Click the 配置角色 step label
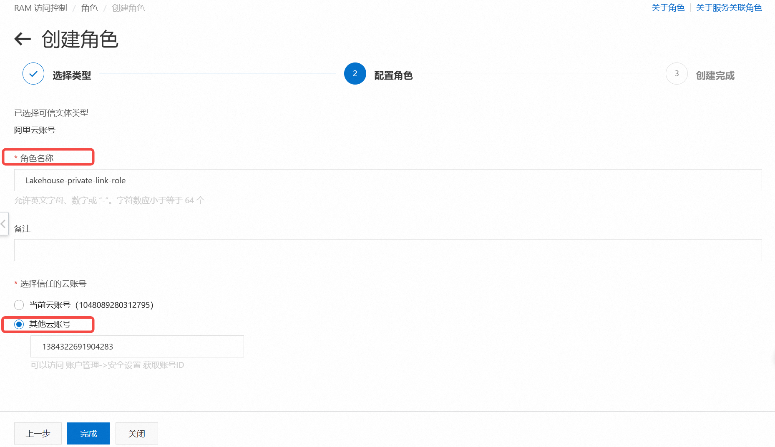 point(393,75)
